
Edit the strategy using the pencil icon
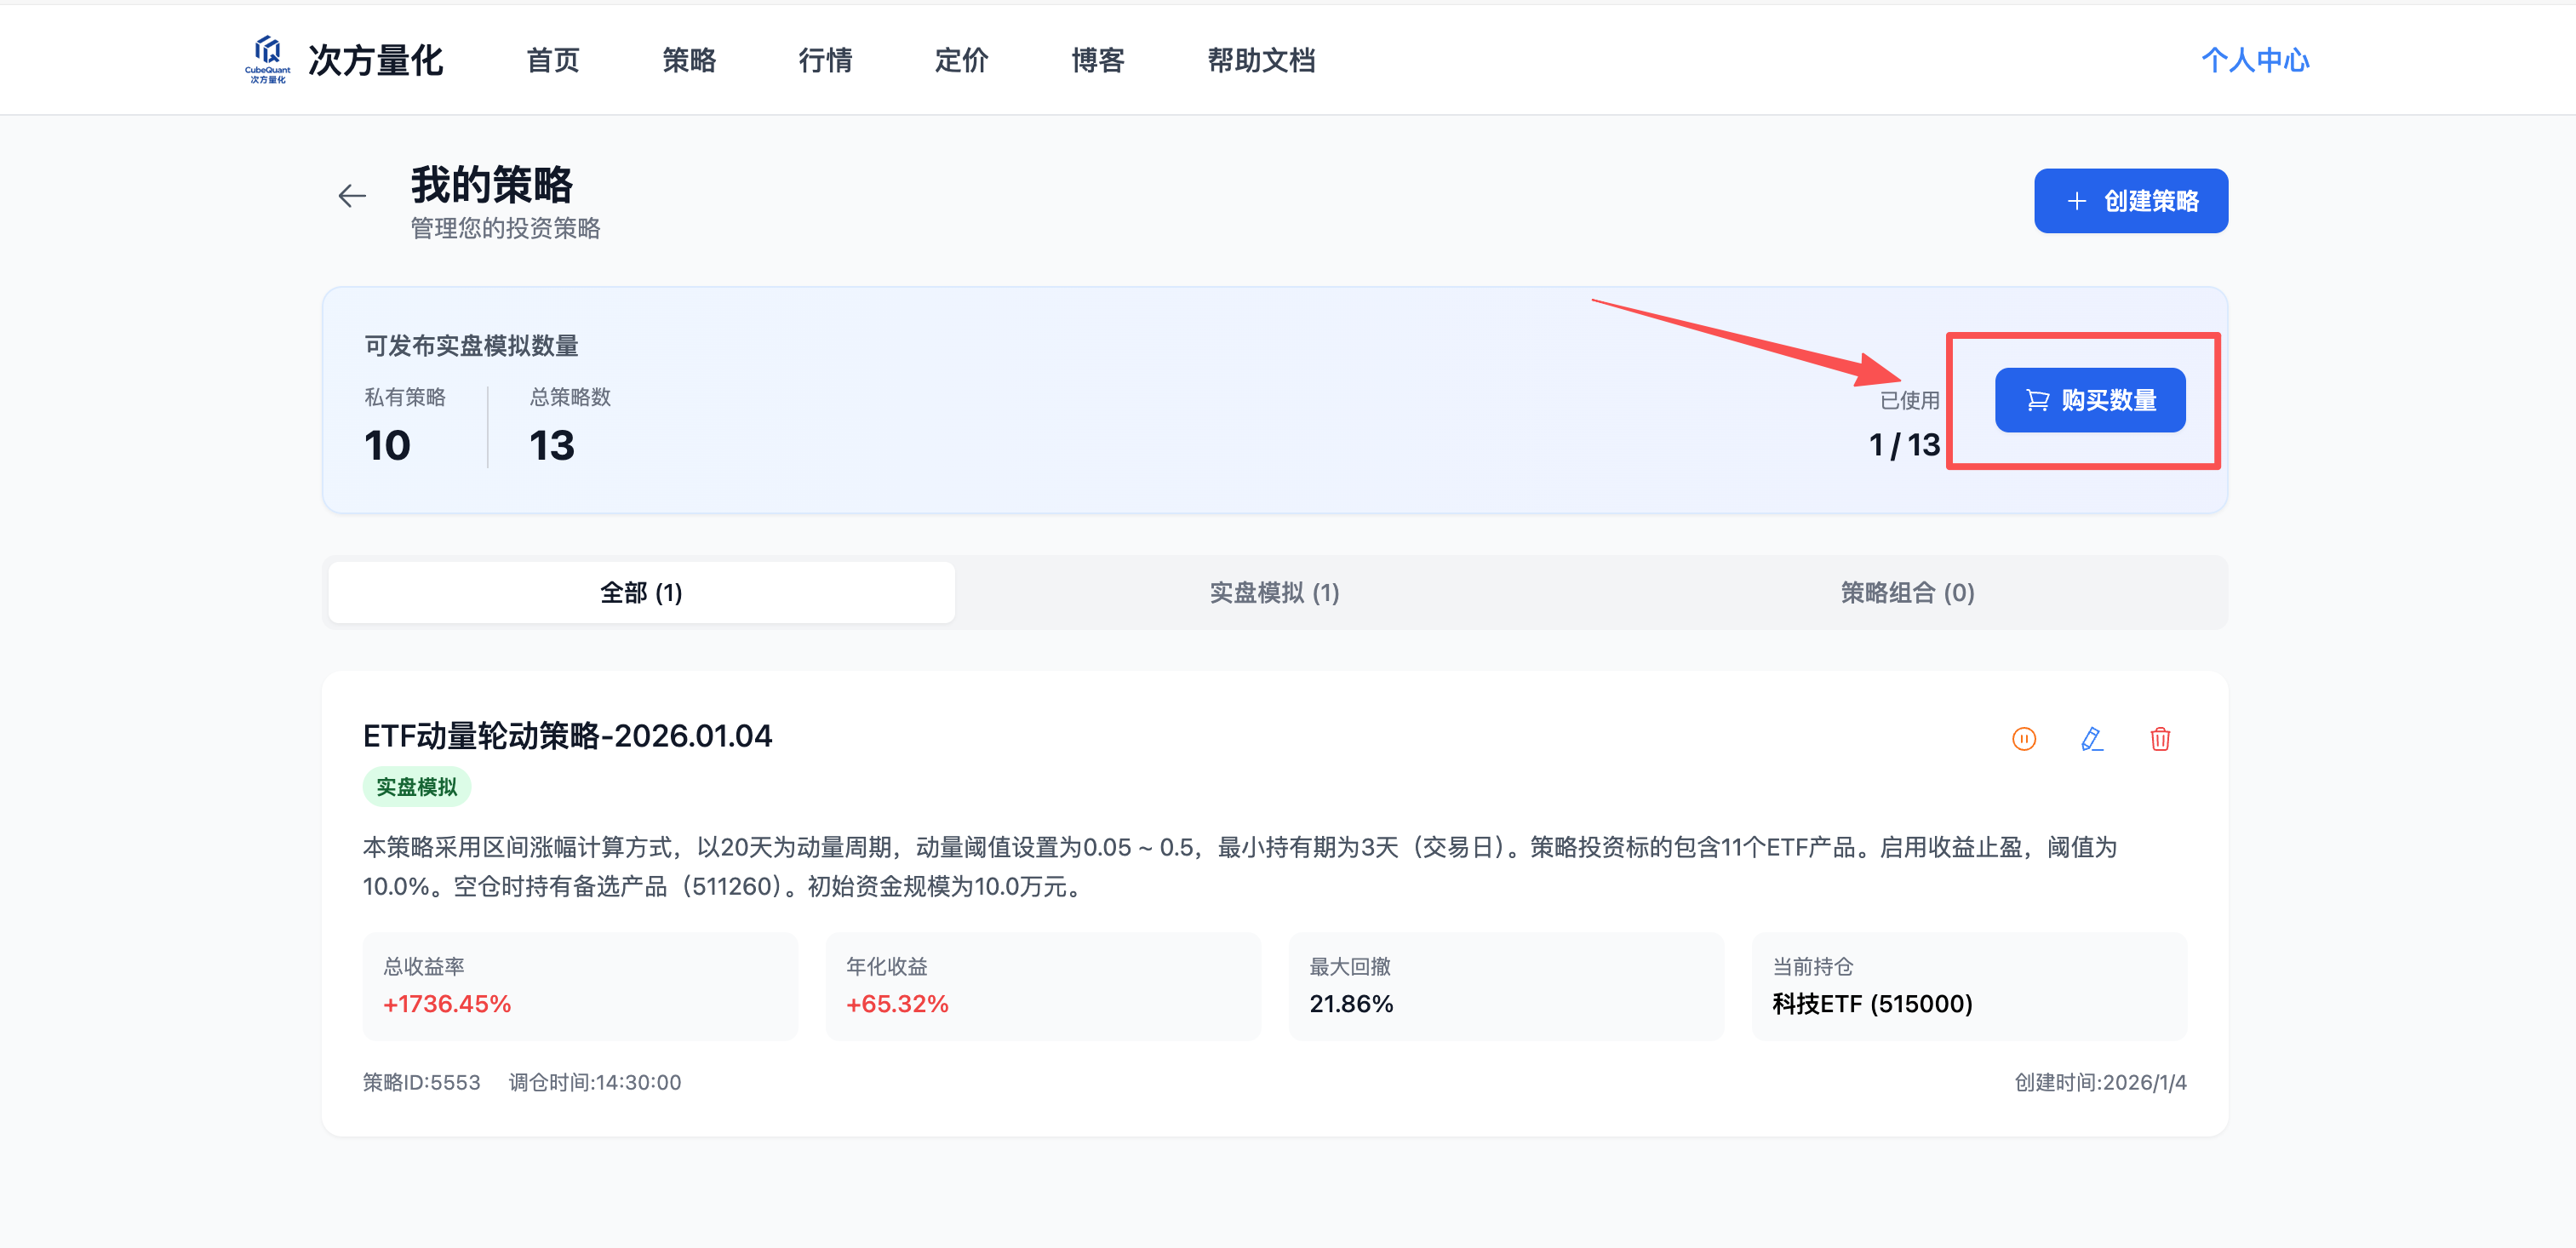tap(2092, 739)
